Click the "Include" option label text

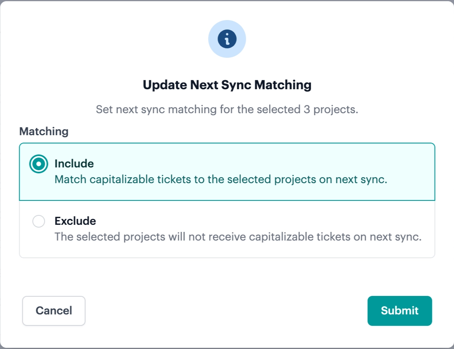[x=74, y=163]
